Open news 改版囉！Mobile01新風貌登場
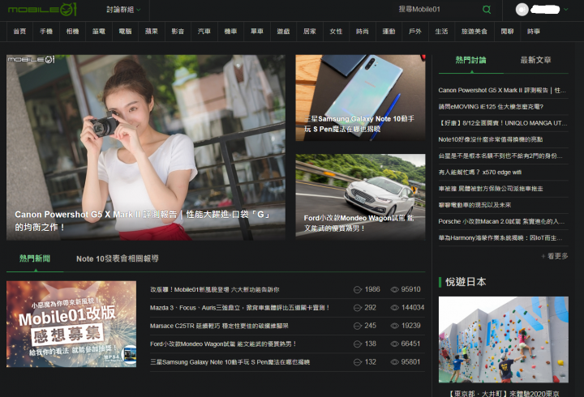This screenshot has height=397, width=584. pyautogui.click(x=214, y=289)
